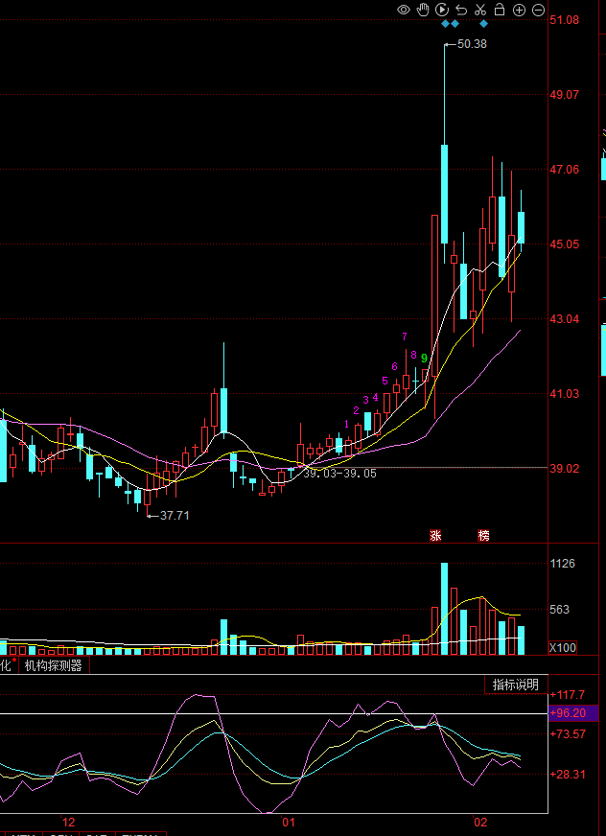This screenshot has height=836, width=606.
Task: Click the 51.08 price axis label
Action: 565,20
